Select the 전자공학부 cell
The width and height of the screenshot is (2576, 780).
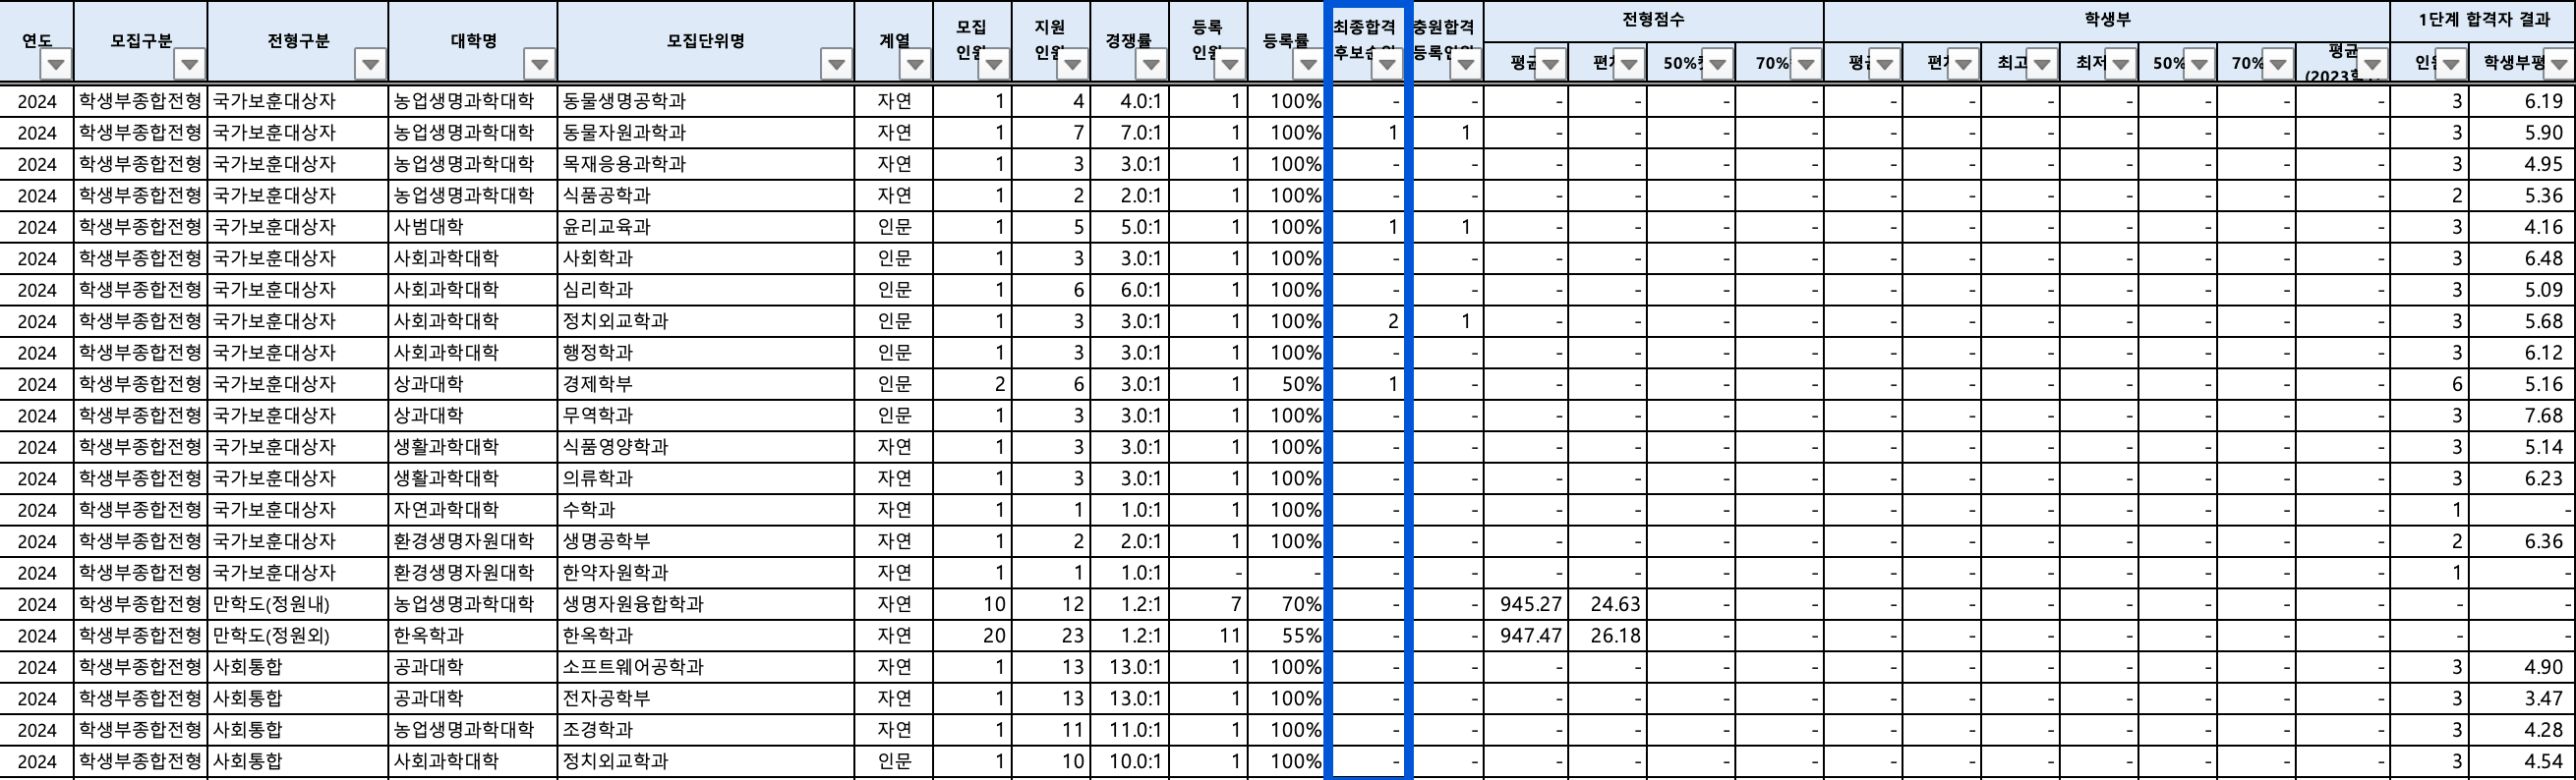706,699
